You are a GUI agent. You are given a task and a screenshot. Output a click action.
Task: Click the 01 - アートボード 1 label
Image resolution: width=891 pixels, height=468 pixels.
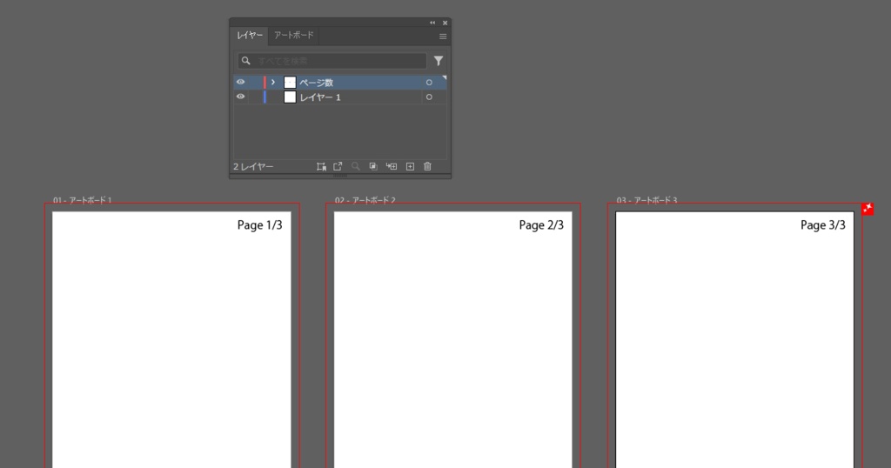click(83, 200)
